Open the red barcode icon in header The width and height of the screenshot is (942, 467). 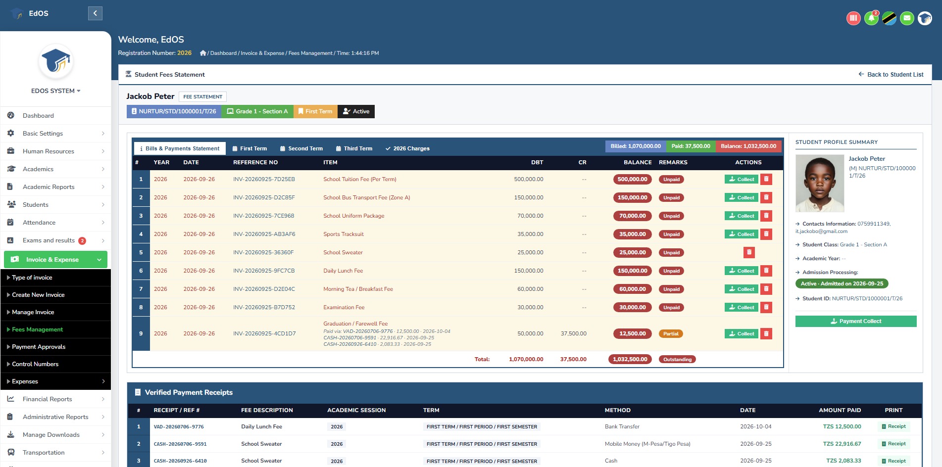853,19
